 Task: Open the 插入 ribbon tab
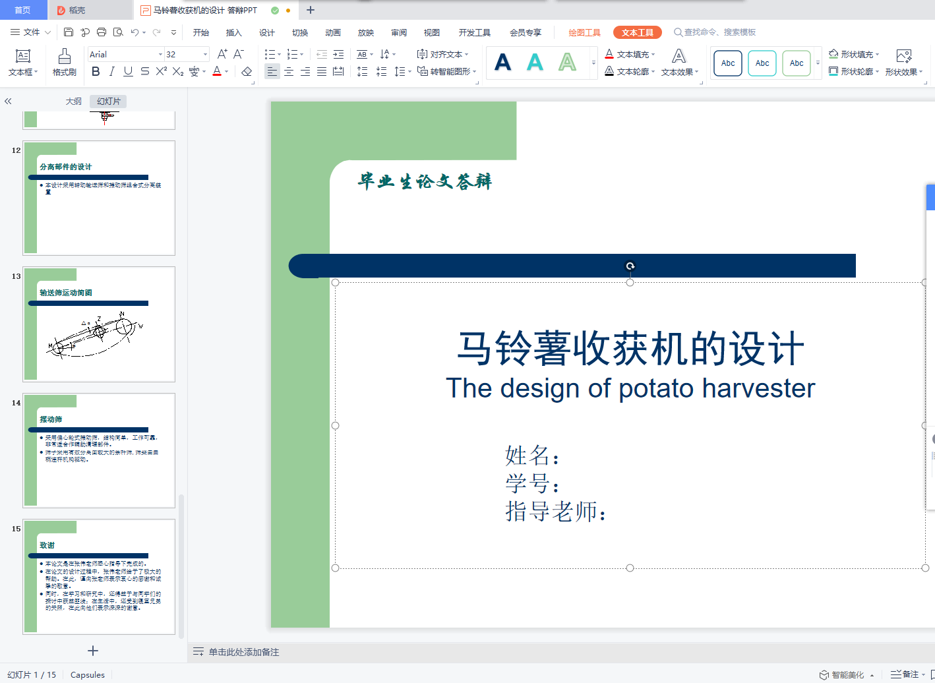pyautogui.click(x=233, y=32)
